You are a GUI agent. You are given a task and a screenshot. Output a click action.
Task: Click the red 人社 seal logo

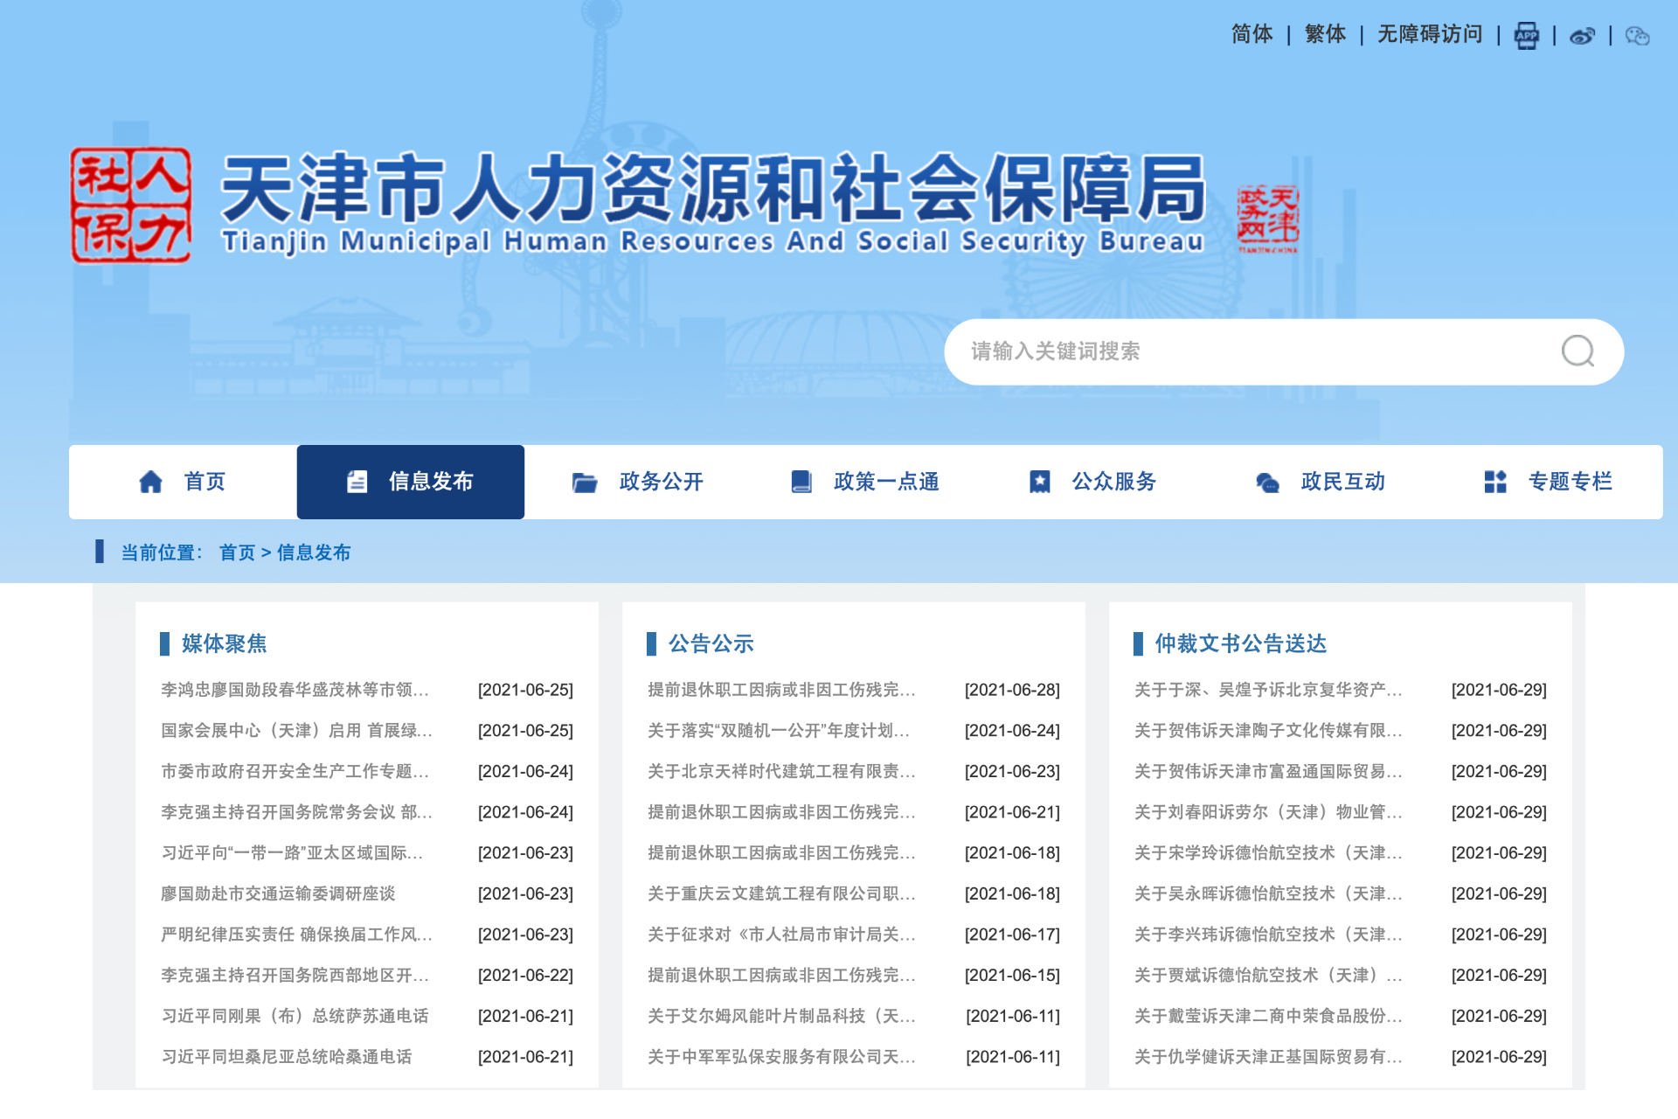[131, 205]
